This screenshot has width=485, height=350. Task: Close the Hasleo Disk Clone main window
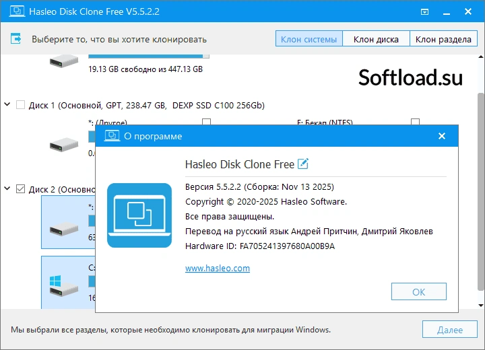tap(468, 11)
